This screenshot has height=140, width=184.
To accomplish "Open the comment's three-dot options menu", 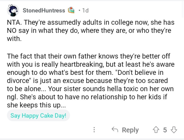I will (94, 130).
